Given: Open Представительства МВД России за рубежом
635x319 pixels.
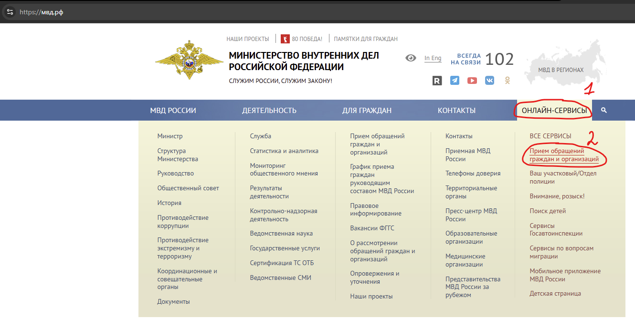Looking at the screenshot, I should tap(473, 287).
